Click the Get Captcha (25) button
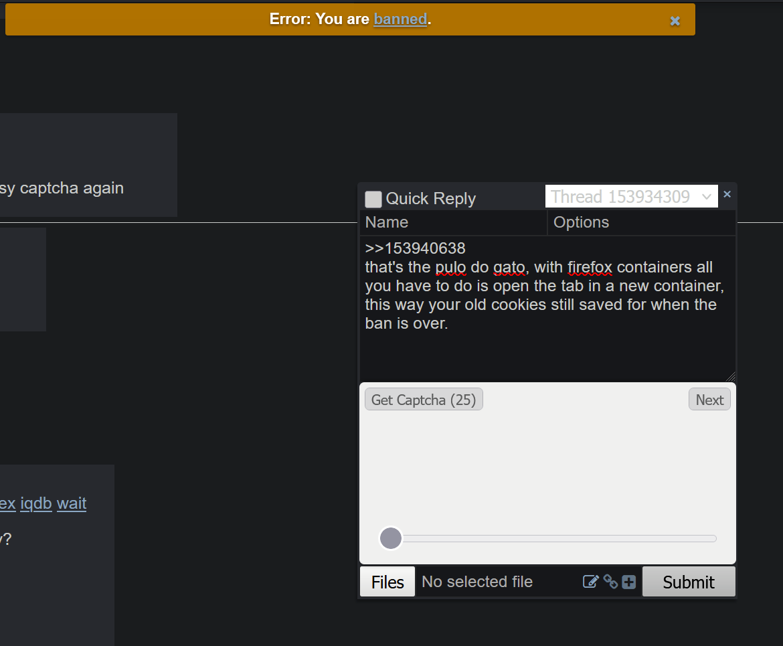Screen dimensions: 783x646 (x=424, y=400)
